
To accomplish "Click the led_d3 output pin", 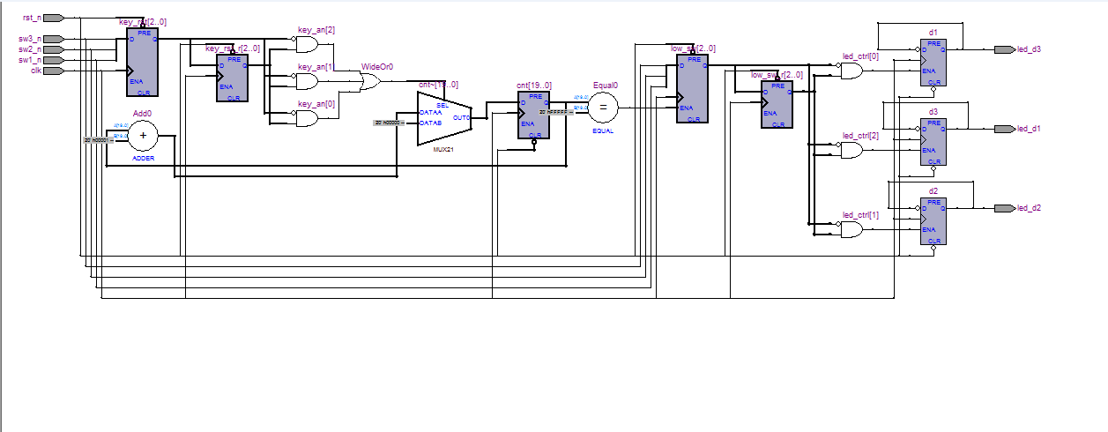I will click(1004, 49).
